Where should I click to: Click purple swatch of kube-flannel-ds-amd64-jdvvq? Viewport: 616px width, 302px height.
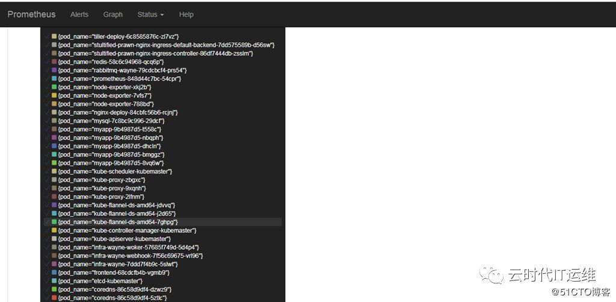54,205
